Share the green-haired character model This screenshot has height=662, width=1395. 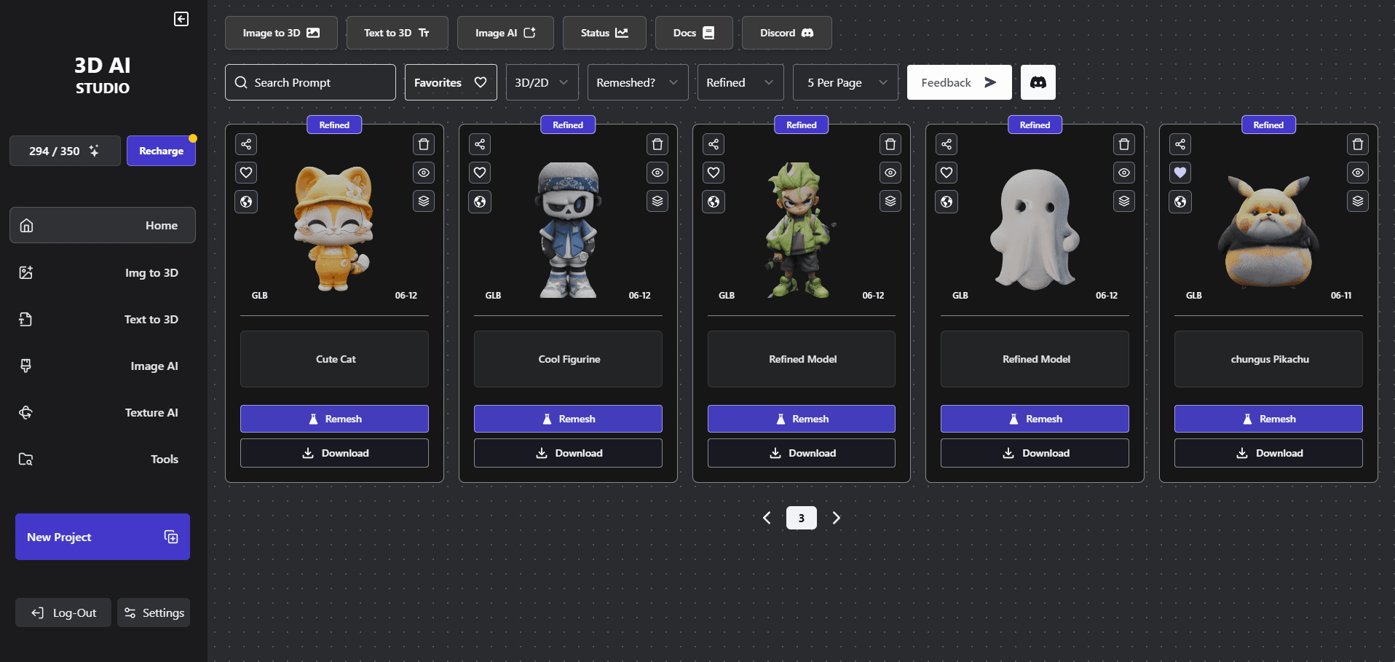click(x=714, y=144)
